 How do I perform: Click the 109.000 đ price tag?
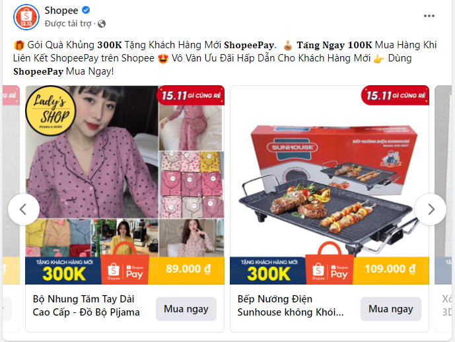coord(390,269)
